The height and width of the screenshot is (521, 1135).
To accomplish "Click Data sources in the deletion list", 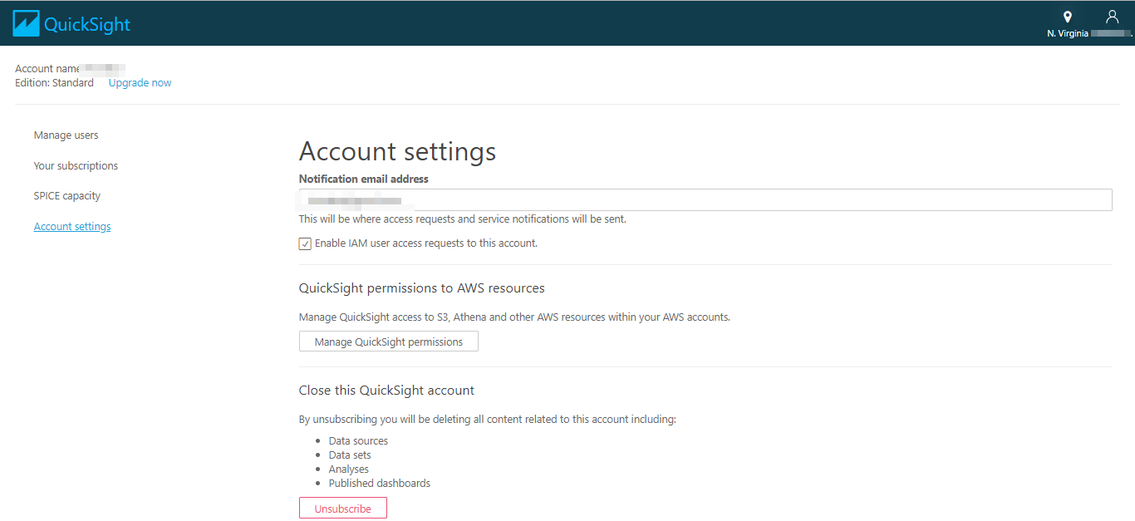I will 358,440.
